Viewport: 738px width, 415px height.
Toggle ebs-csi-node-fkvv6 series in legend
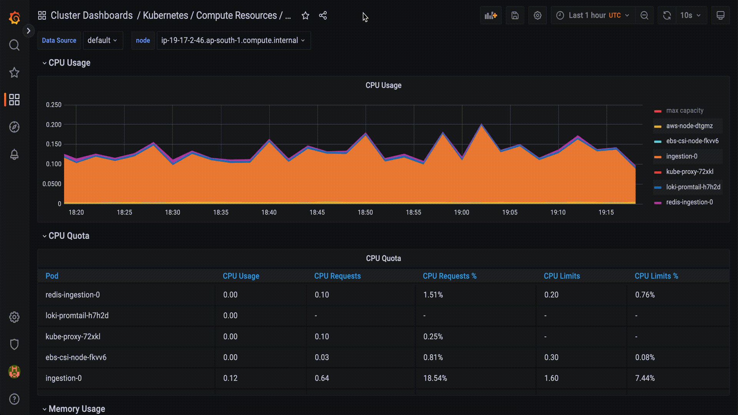tap(692, 141)
